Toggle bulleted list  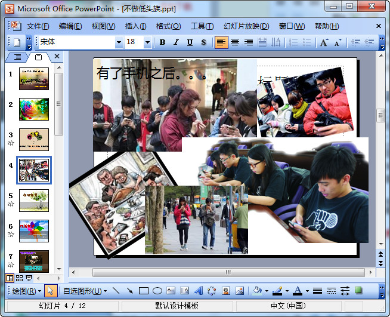[307, 42]
